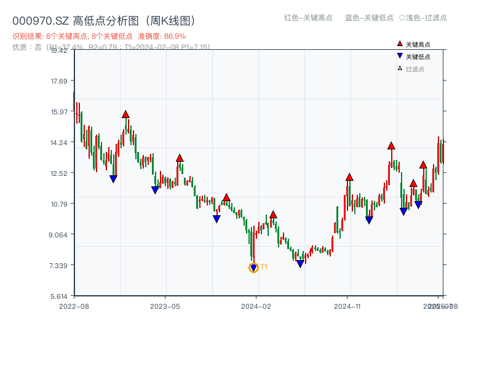Click the 浅色-过滤点 header legend text
The width and height of the screenshot is (492, 369).
coord(426,18)
